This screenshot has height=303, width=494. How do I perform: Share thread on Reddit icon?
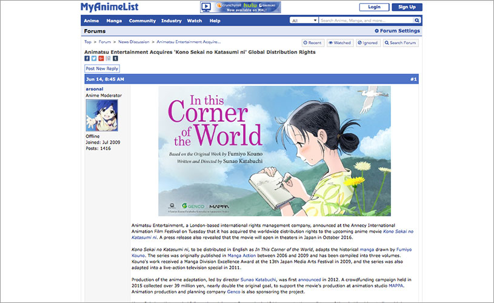[x=108, y=58]
